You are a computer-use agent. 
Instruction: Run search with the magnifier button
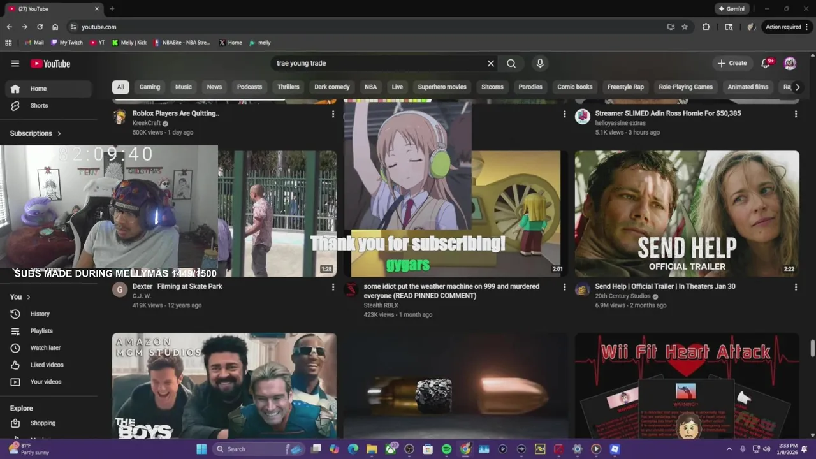pyautogui.click(x=511, y=63)
